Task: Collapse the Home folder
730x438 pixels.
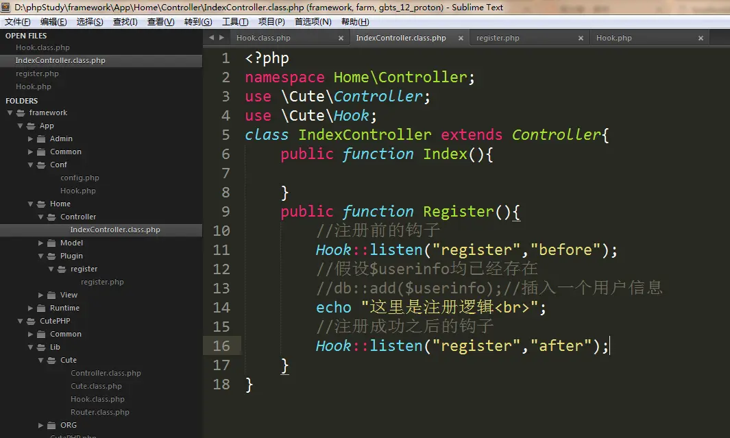Action: (30, 204)
